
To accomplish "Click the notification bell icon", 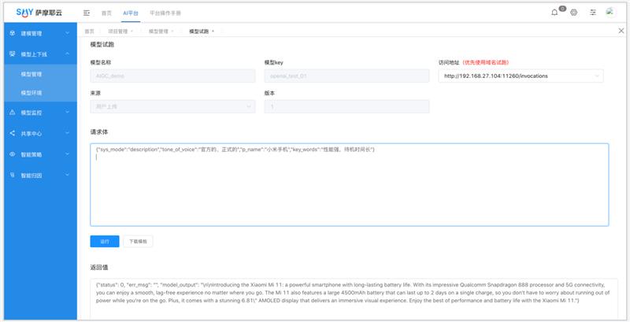I will (x=554, y=13).
